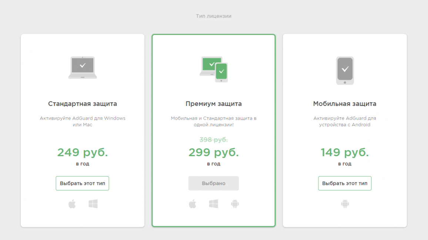
Task: Choose the Мобильная защита license type button
Action: click(345, 183)
